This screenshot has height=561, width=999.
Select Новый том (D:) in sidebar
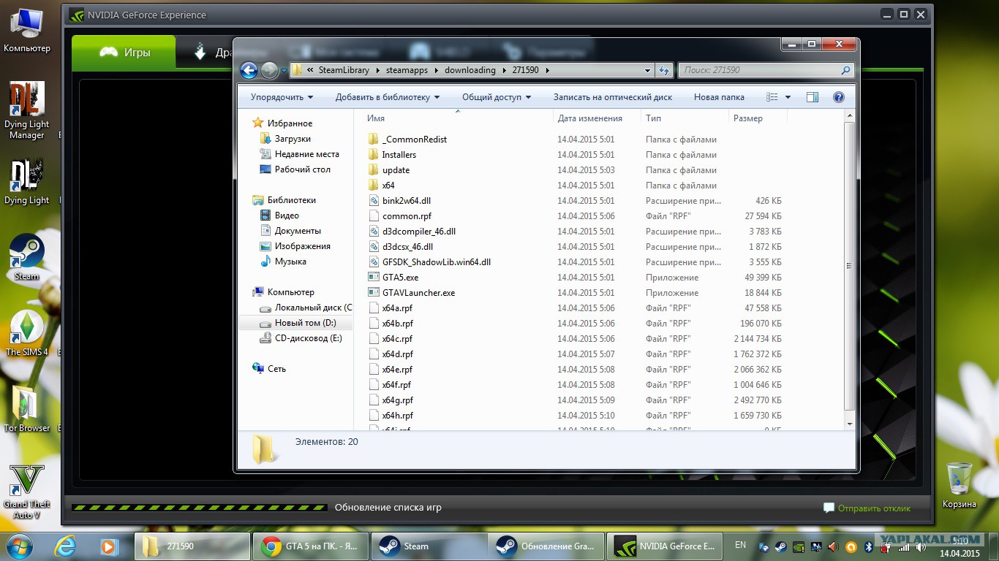click(305, 323)
